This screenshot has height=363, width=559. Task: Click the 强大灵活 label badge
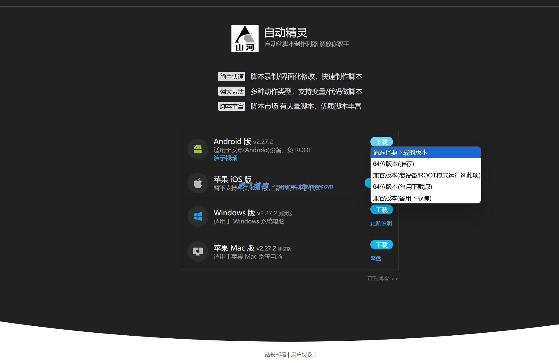(x=231, y=91)
